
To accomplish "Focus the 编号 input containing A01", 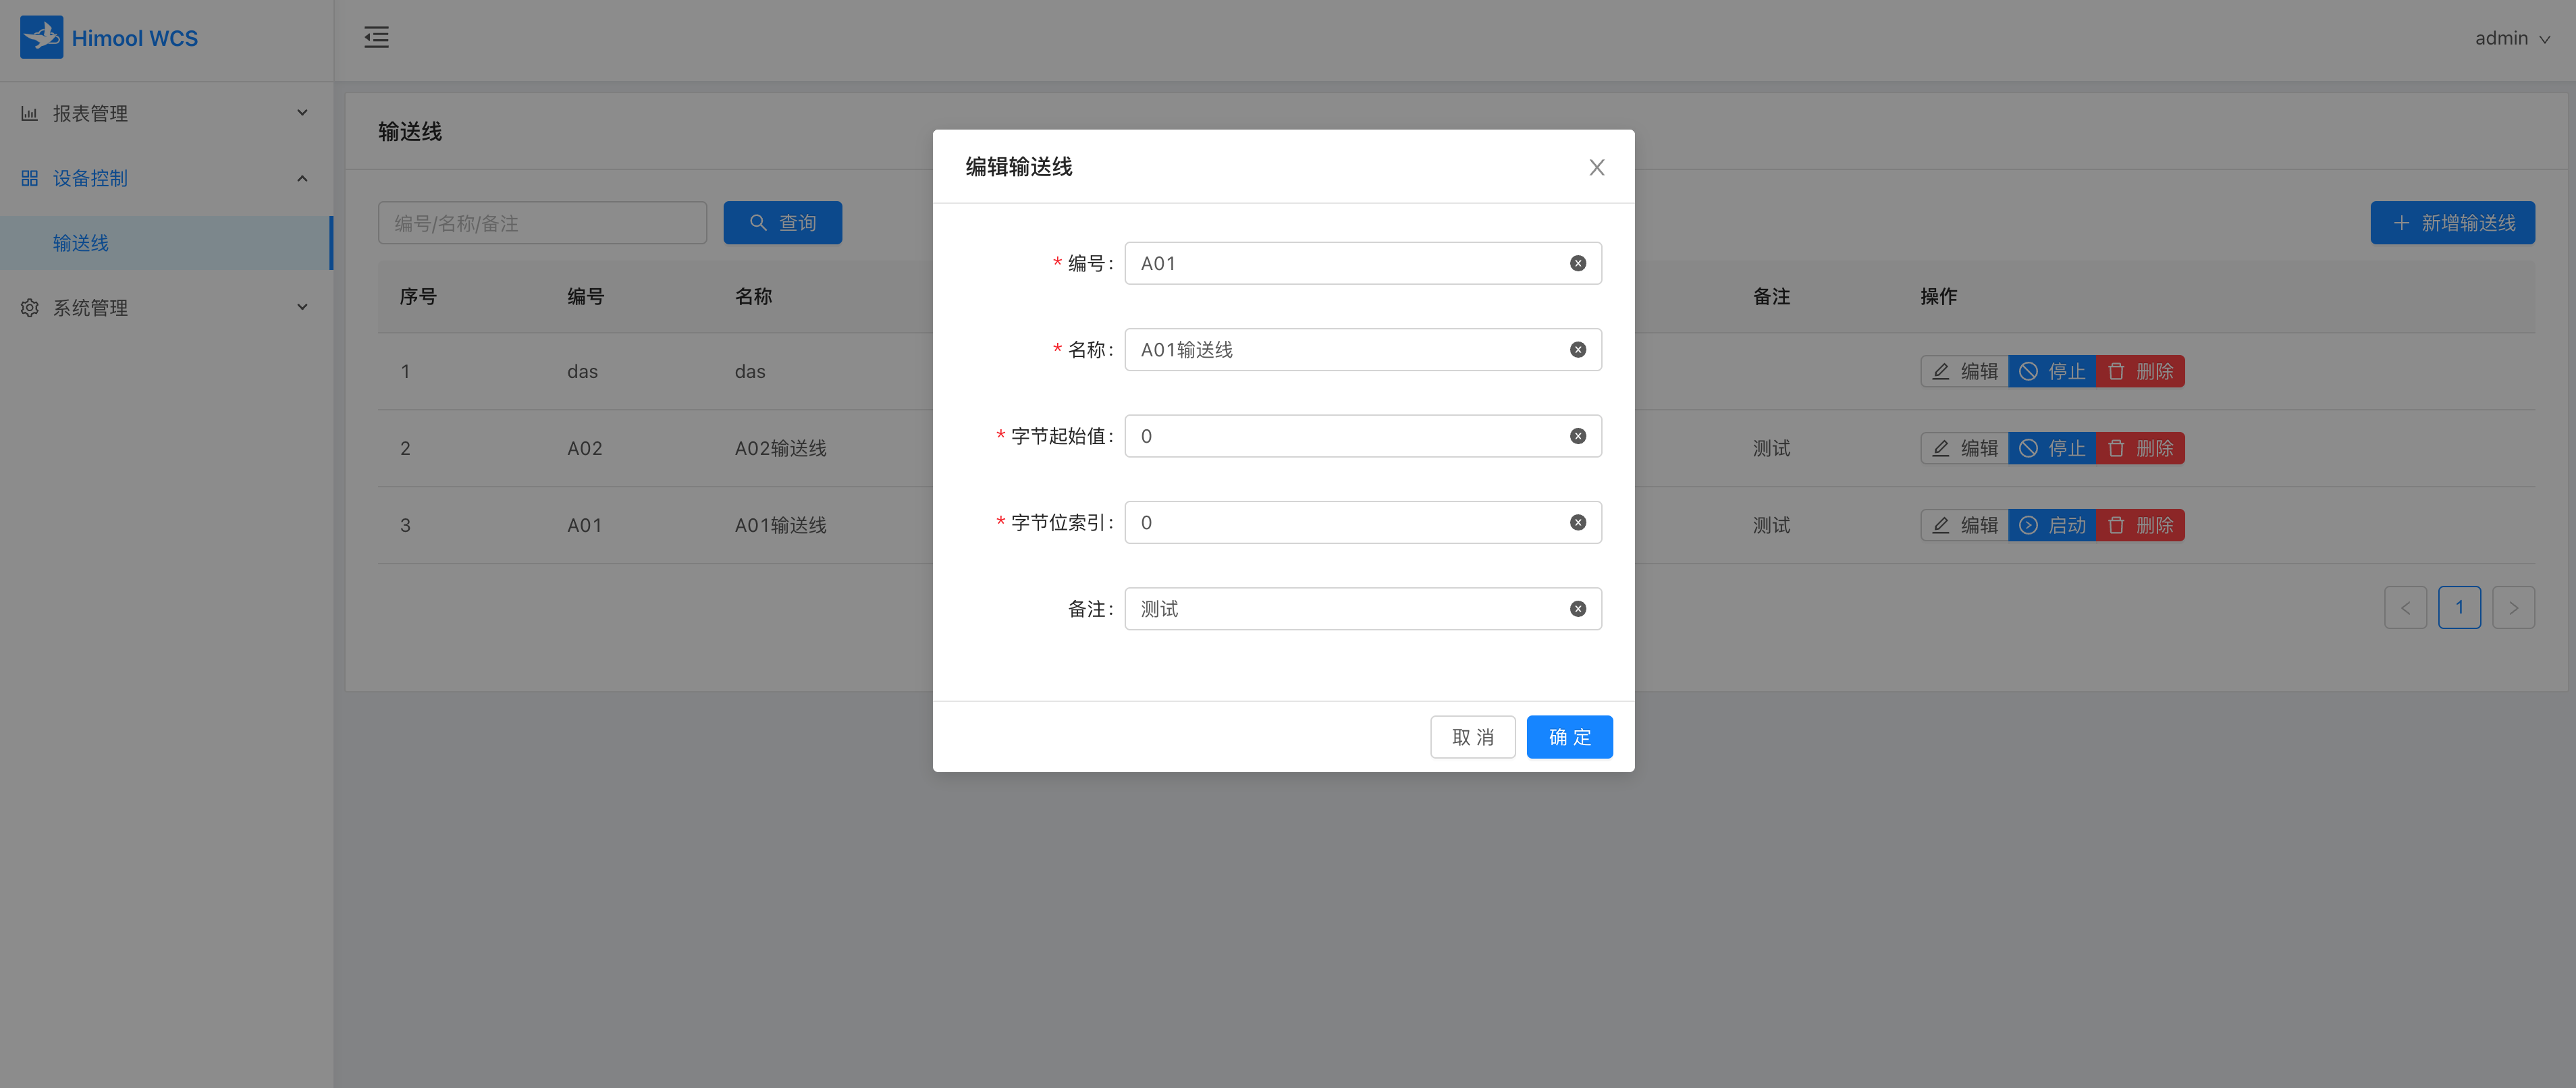I will [1363, 263].
